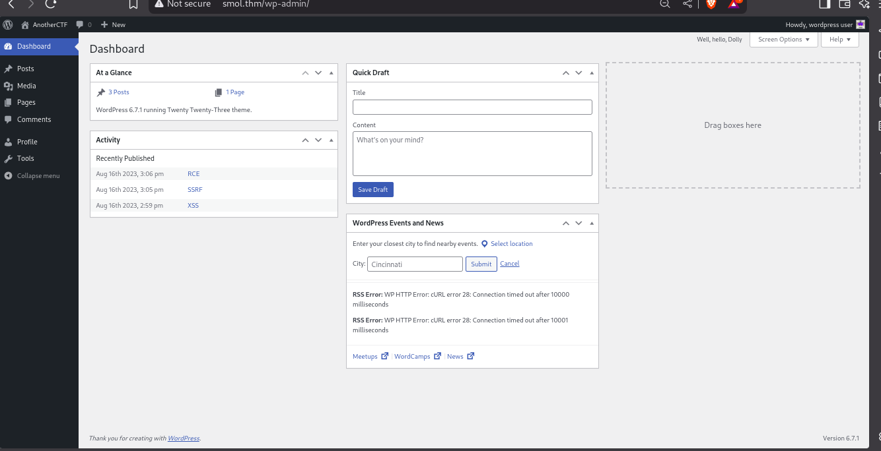The width and height of the screenshot is (881, 451).
Task: Open the AnotherCTF site home icon
Action: (26, 25)
